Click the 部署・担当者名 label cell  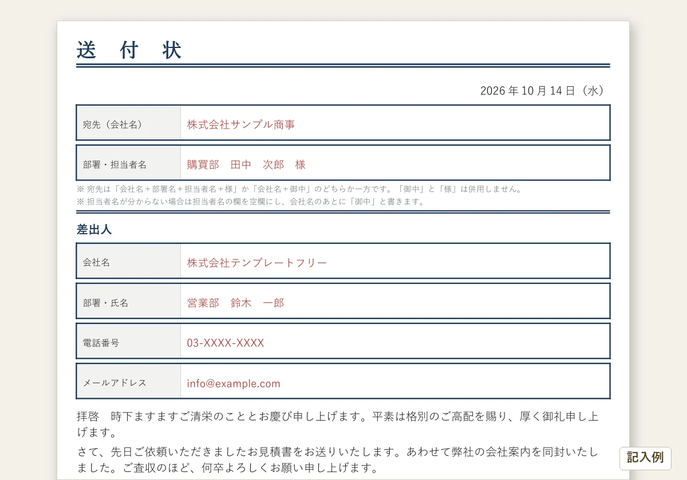[x=129, y=162]
